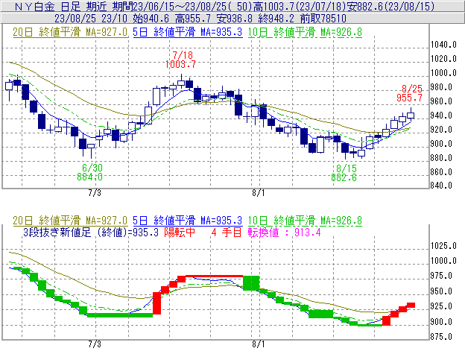Viewport: 465px width, 354px height.
Task: Click the 高955.7 value in header row
Action: 193,19
